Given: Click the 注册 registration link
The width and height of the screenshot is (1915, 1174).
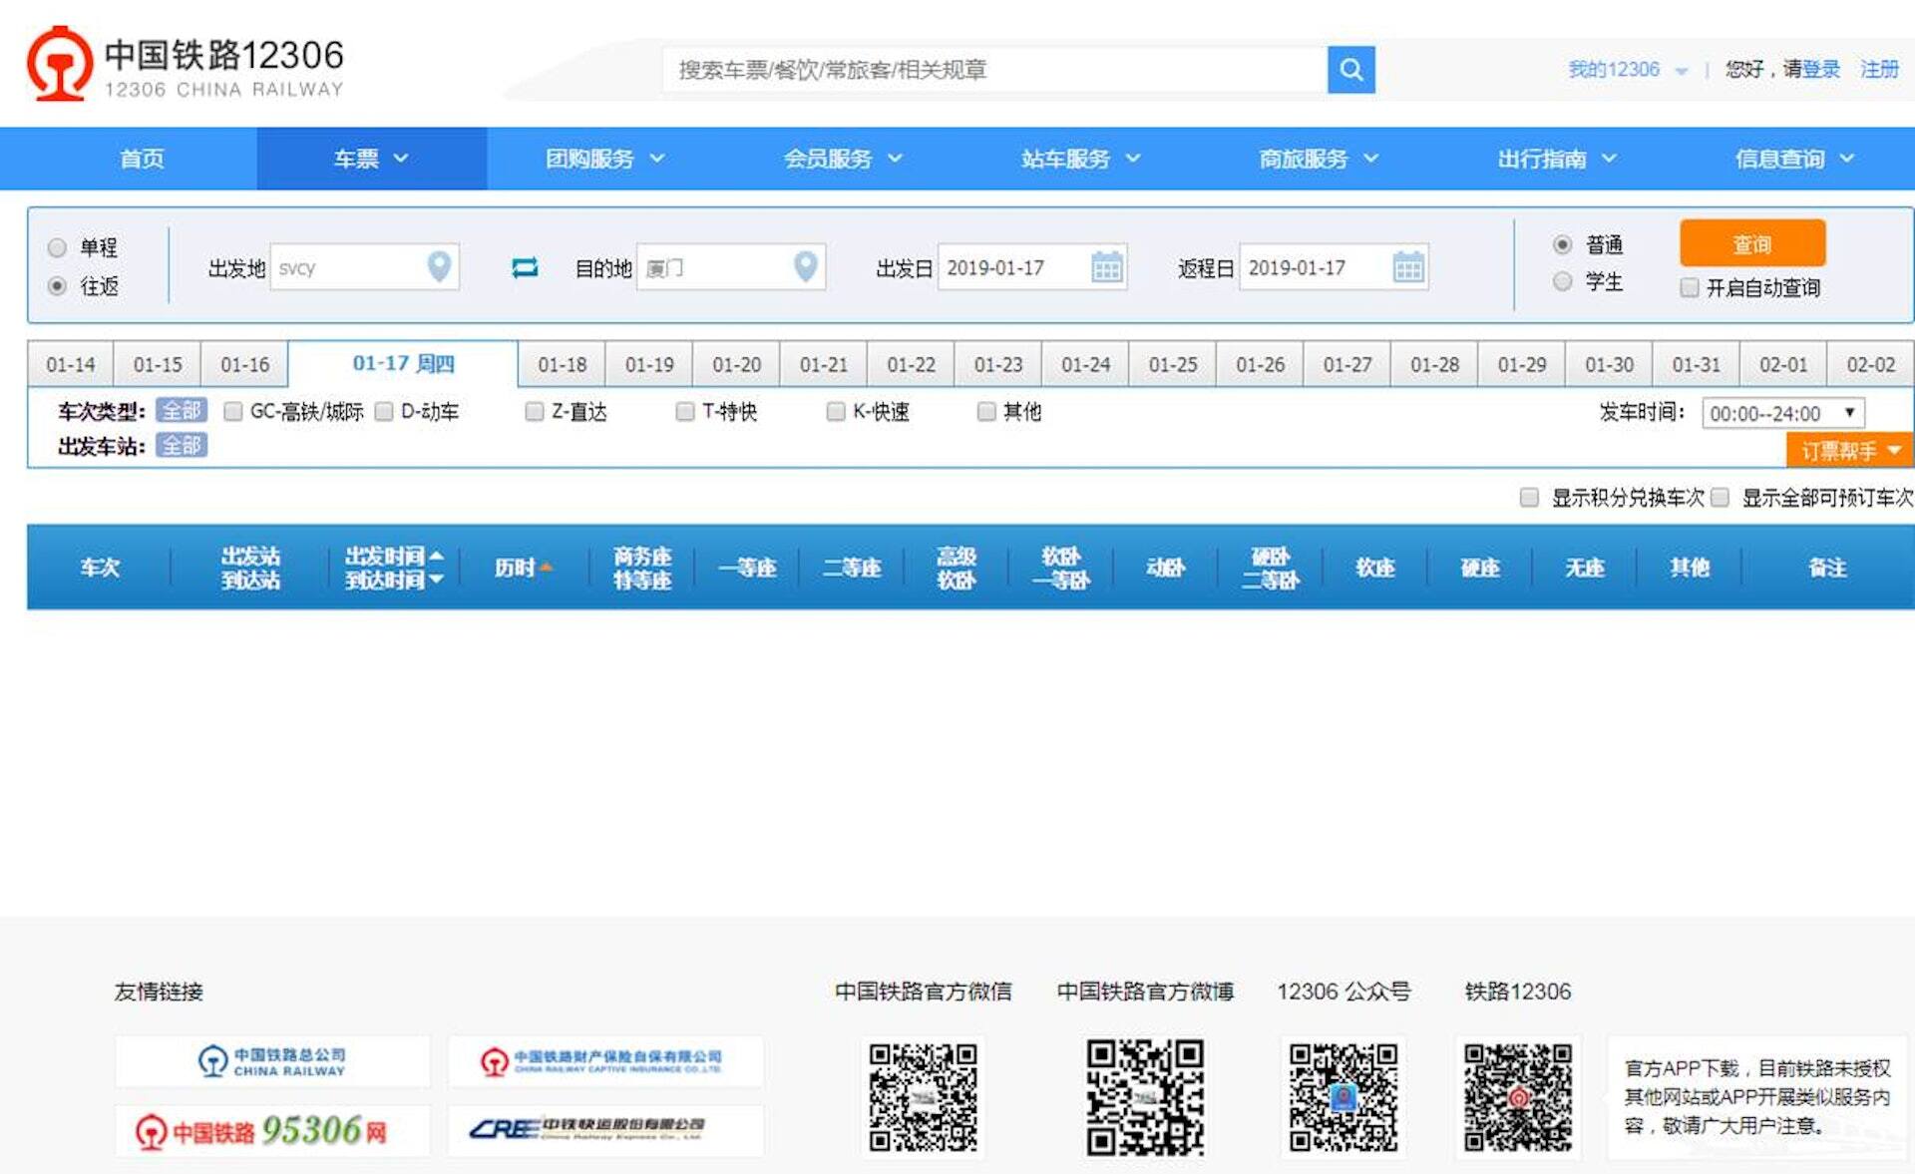Looking at the screenshot, I should pos(1878,69).
